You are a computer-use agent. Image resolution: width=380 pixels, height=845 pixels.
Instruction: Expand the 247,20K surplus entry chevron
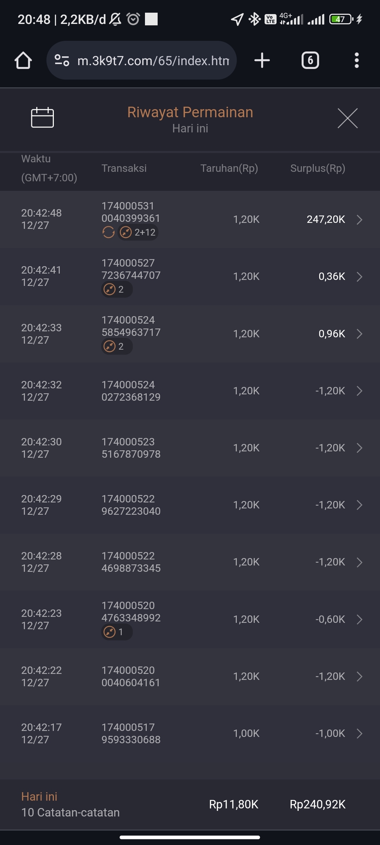point(359,220)
